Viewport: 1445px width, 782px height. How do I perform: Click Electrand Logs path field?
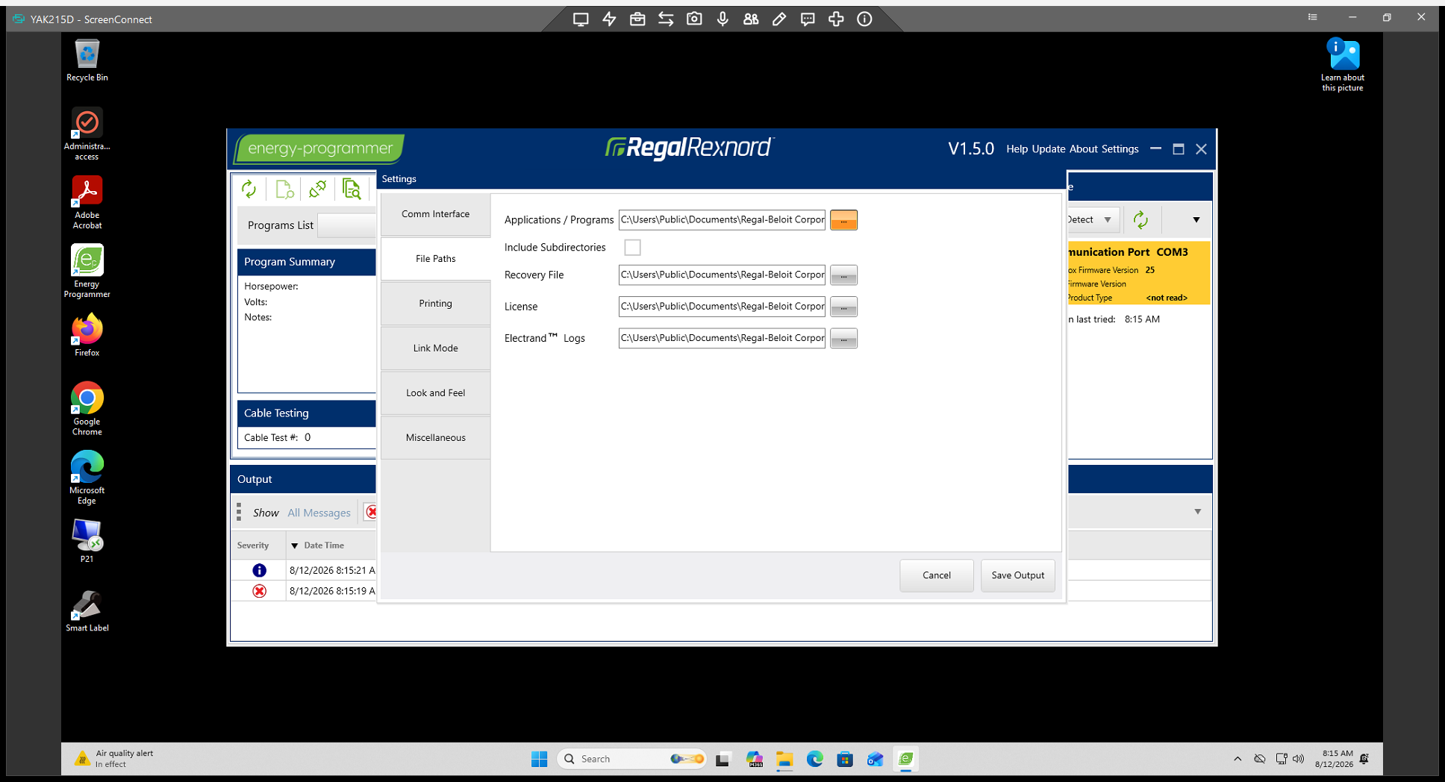pos(722,339)
